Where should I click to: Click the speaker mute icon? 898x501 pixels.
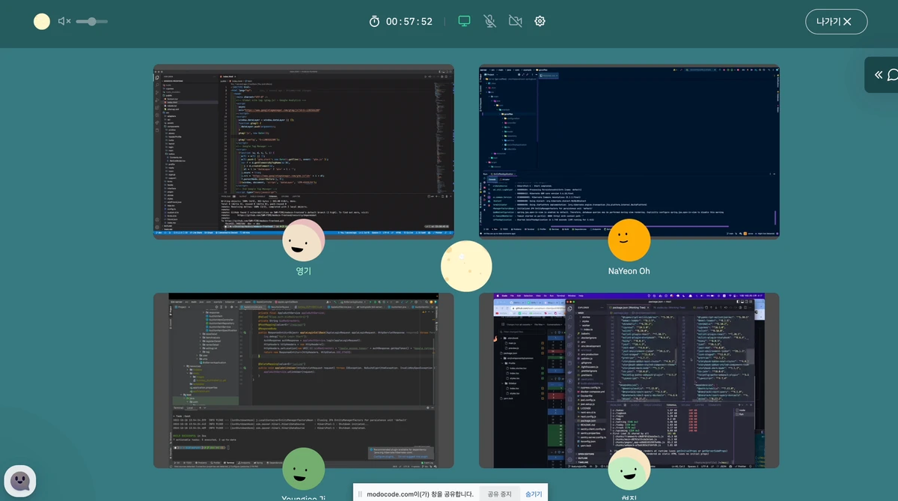[64, 22]
